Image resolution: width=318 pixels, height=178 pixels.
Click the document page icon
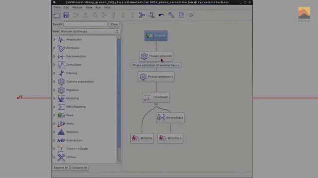click(x=181, y=15)
